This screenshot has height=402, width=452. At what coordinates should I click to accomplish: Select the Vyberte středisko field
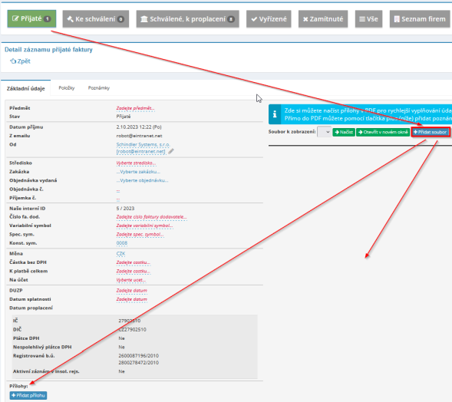click(136, 163)
